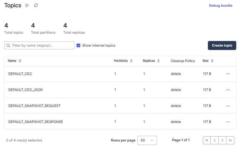This screenshot has height=153, width=243.
Task: Open actions menu for DEFAULT_CDC_JSON row
Action: 228,90
